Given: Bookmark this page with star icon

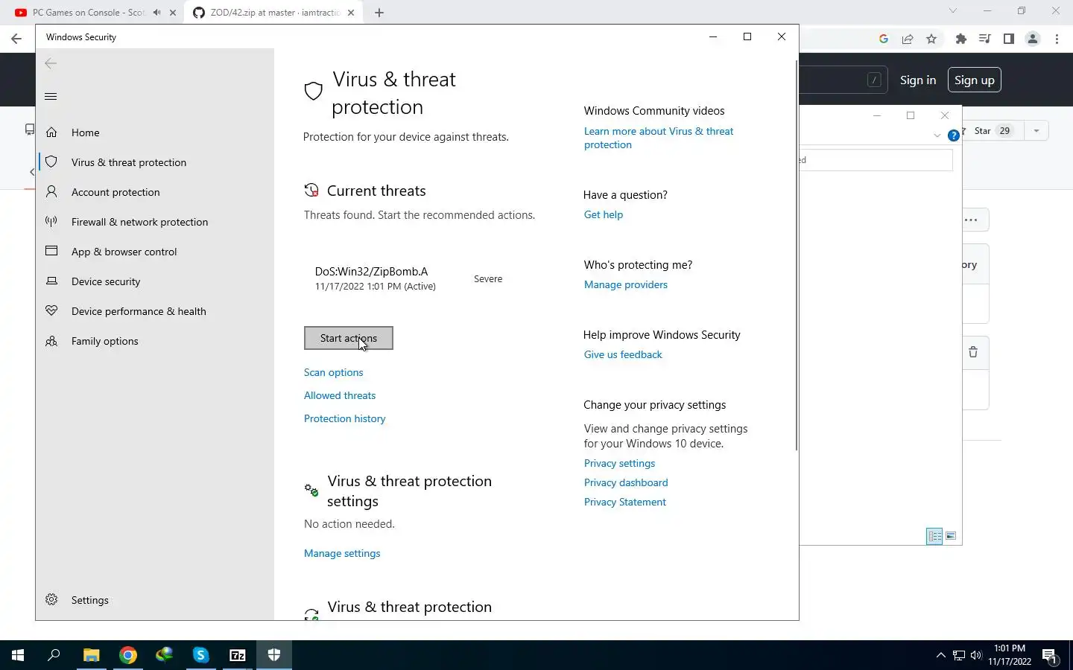Looking at the screenshot, I should (931, 39).
